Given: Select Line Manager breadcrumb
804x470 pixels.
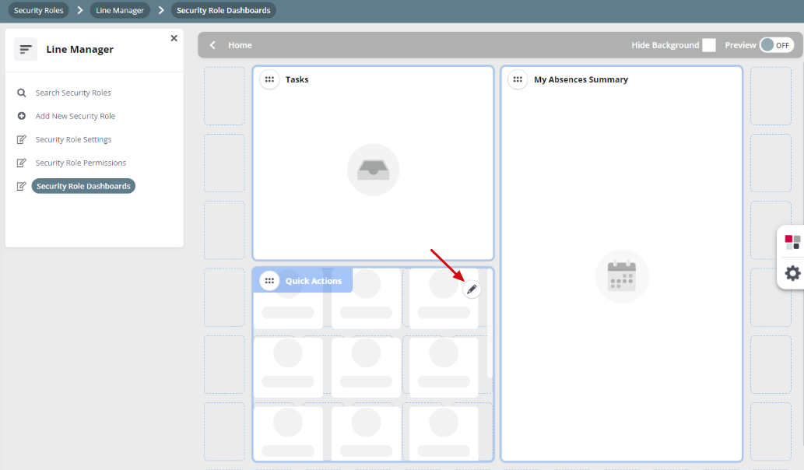Looking at the screenshot, I should tap(120, 11).
